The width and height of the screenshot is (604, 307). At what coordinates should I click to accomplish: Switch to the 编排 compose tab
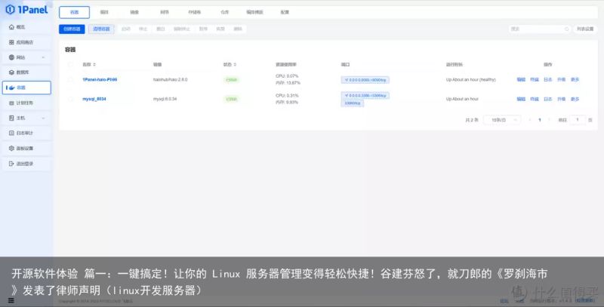click(x=104, y=12)
